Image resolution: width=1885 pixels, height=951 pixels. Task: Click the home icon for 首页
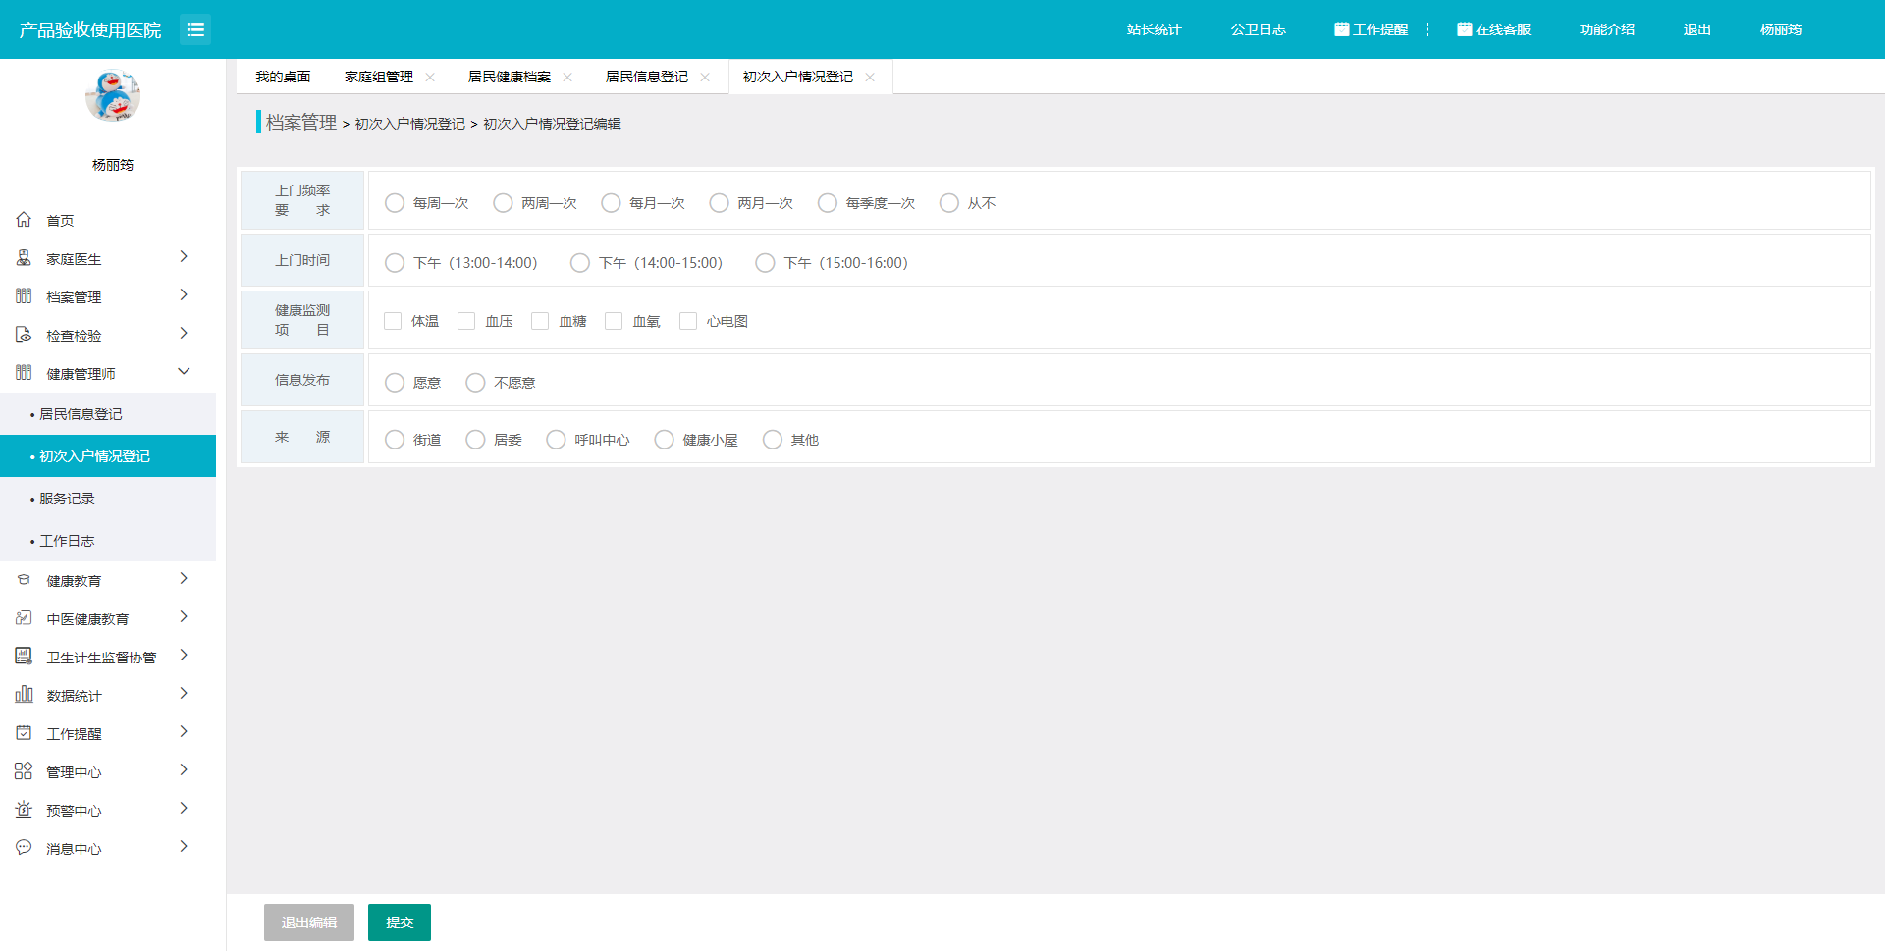24,220
